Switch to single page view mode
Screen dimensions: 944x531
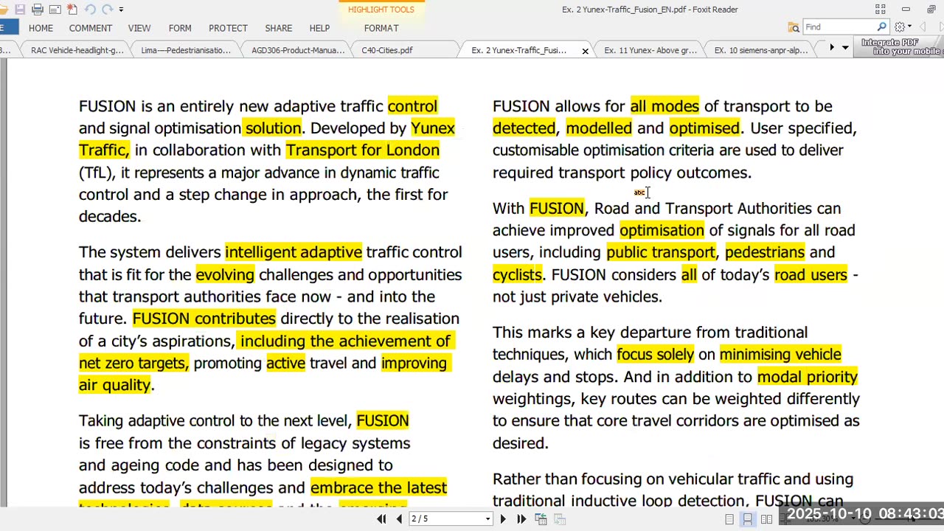coord(729,519)
